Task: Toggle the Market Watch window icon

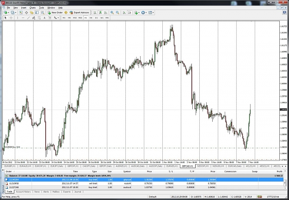Action: (x=21, y=12)
